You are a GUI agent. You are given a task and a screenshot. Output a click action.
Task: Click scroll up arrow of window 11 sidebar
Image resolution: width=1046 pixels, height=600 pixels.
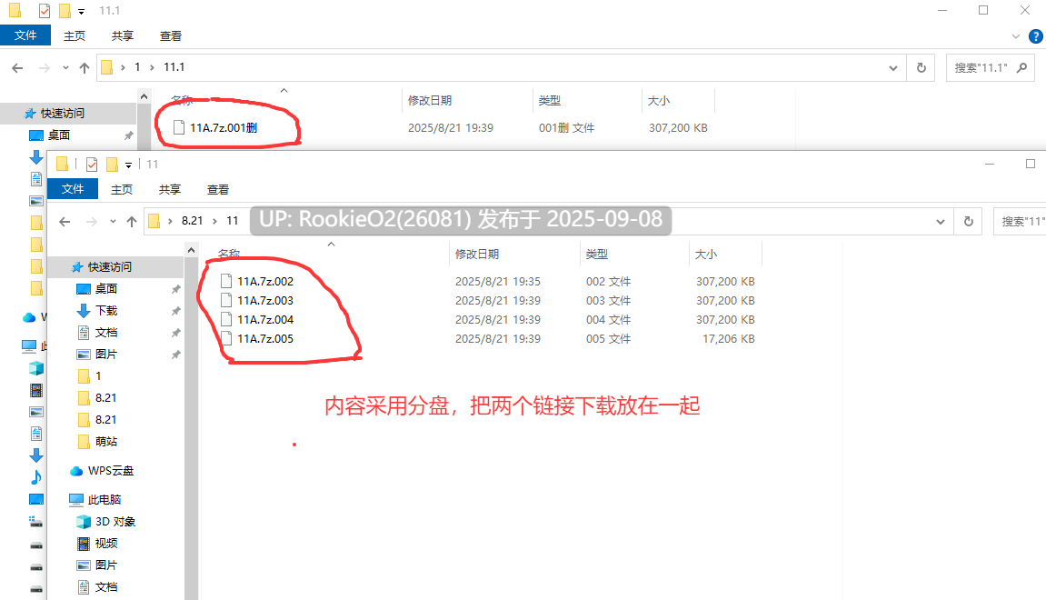click(192, 250)
